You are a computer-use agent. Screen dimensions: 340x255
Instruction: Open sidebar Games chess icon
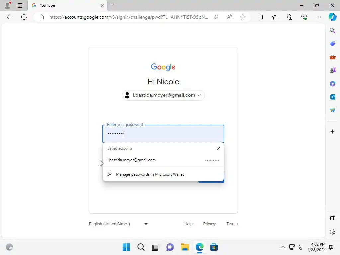point(332,70)
